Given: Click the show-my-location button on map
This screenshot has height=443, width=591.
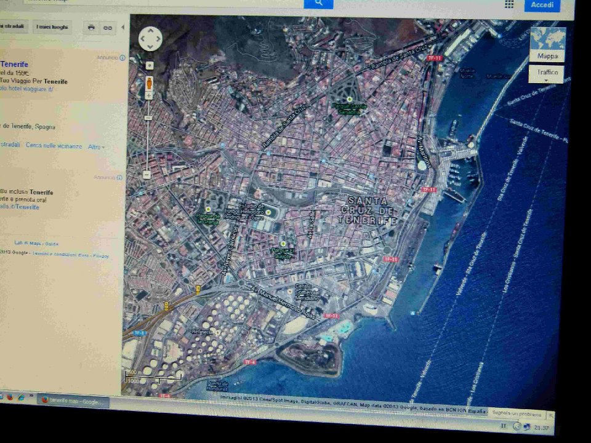Looking at the screenshot, I should click(x=150, y=66).
